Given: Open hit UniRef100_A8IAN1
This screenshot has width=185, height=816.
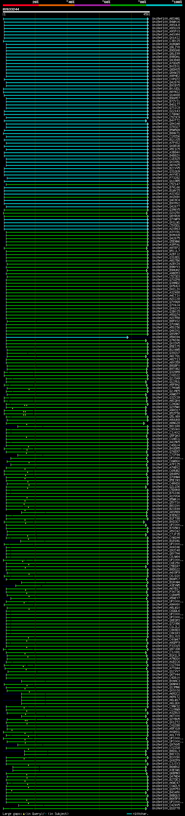Looking at the screenshot, I should pyautogui.click(x=166, y=19).
